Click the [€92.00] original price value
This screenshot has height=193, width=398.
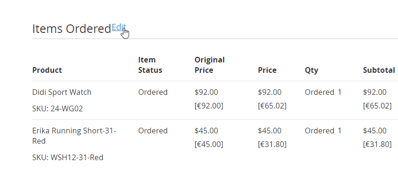pos(209,106)
